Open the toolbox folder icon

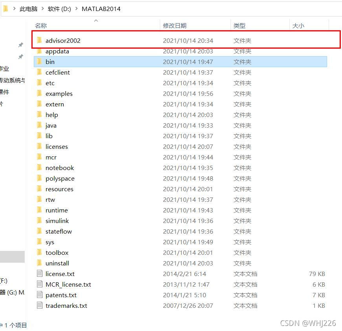point(40,252)
